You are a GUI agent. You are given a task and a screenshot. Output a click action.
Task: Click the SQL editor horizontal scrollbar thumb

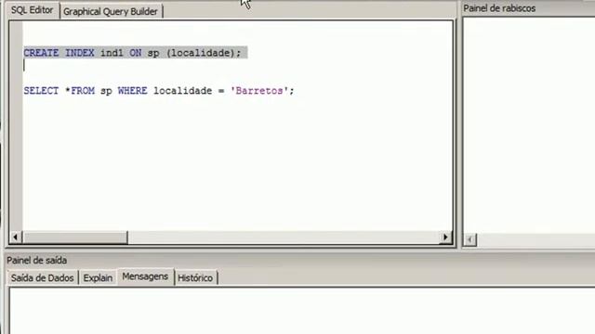(x=75, y=238)
